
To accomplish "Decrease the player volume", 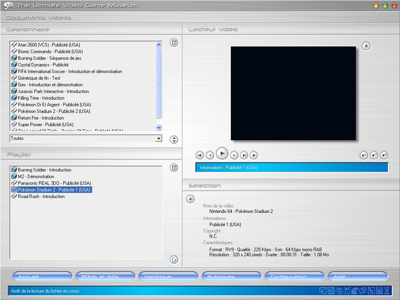I will tap(374, 155).
